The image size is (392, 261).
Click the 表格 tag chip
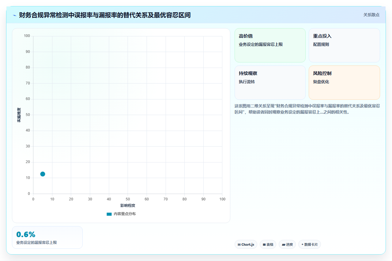tap(268, 244)
